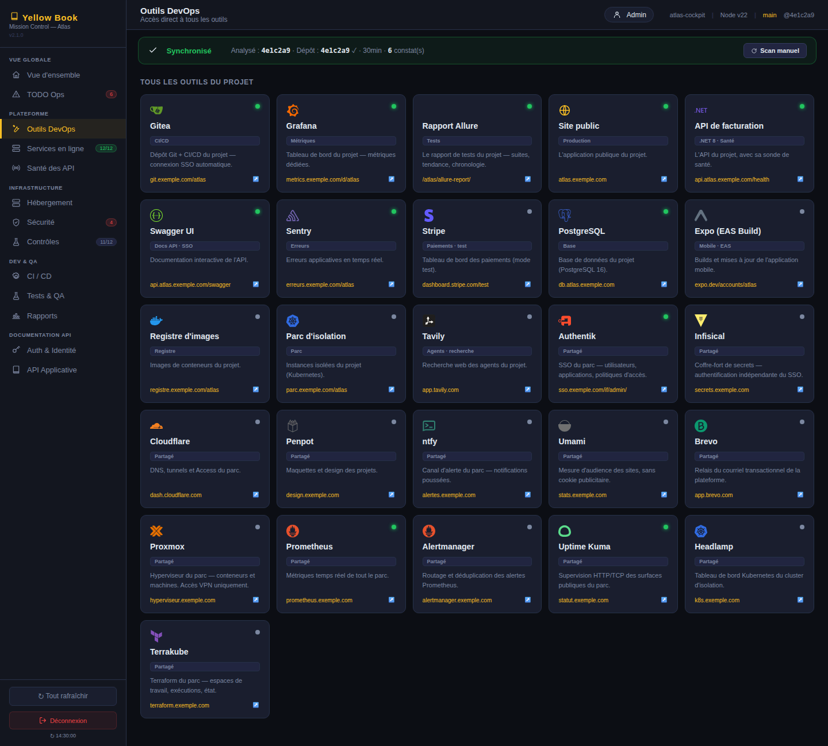Screen dimensions: 828x746
Task: Click the Infisical yellow logo icon
Action: (x=701, y=321)
